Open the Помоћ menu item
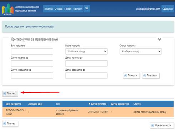The height and width of the screenshot is (131, 175). pos(68,9)
